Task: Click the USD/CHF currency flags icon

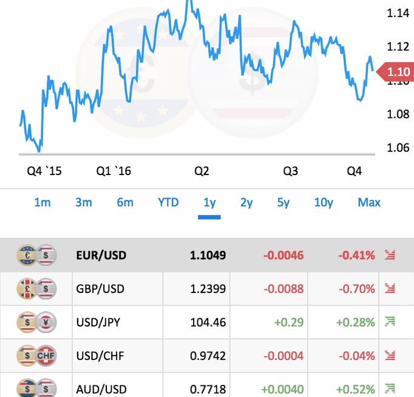Action: point(36,356)
